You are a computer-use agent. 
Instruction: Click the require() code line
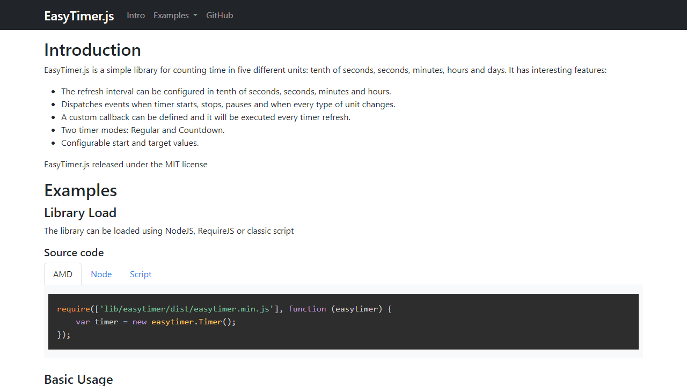[x=224, y=309]
